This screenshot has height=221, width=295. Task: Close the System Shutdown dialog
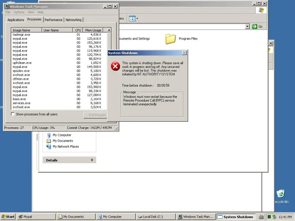(x=184, y=53)
